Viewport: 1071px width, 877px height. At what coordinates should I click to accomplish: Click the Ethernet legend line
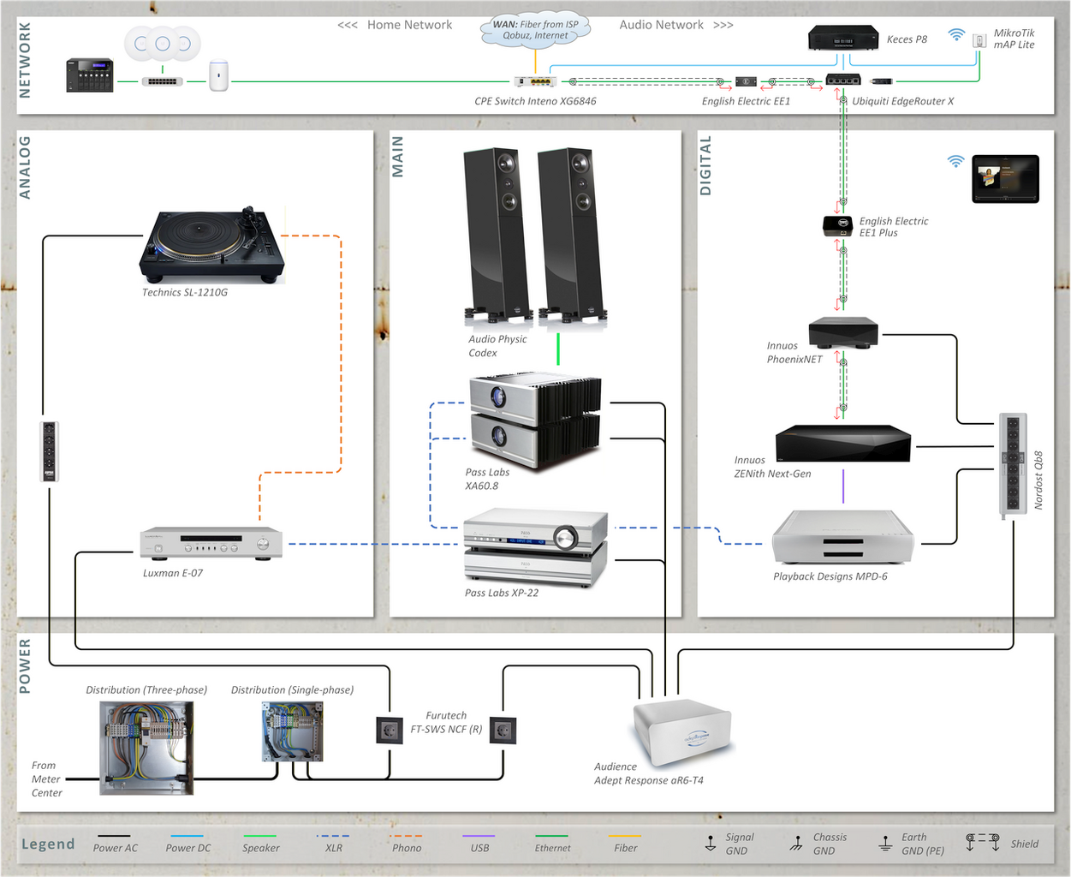coord(551,836)
